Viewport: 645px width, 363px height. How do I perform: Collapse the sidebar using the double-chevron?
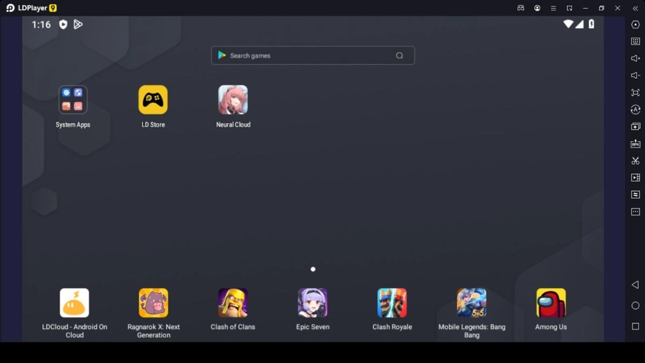coord(635,8)
